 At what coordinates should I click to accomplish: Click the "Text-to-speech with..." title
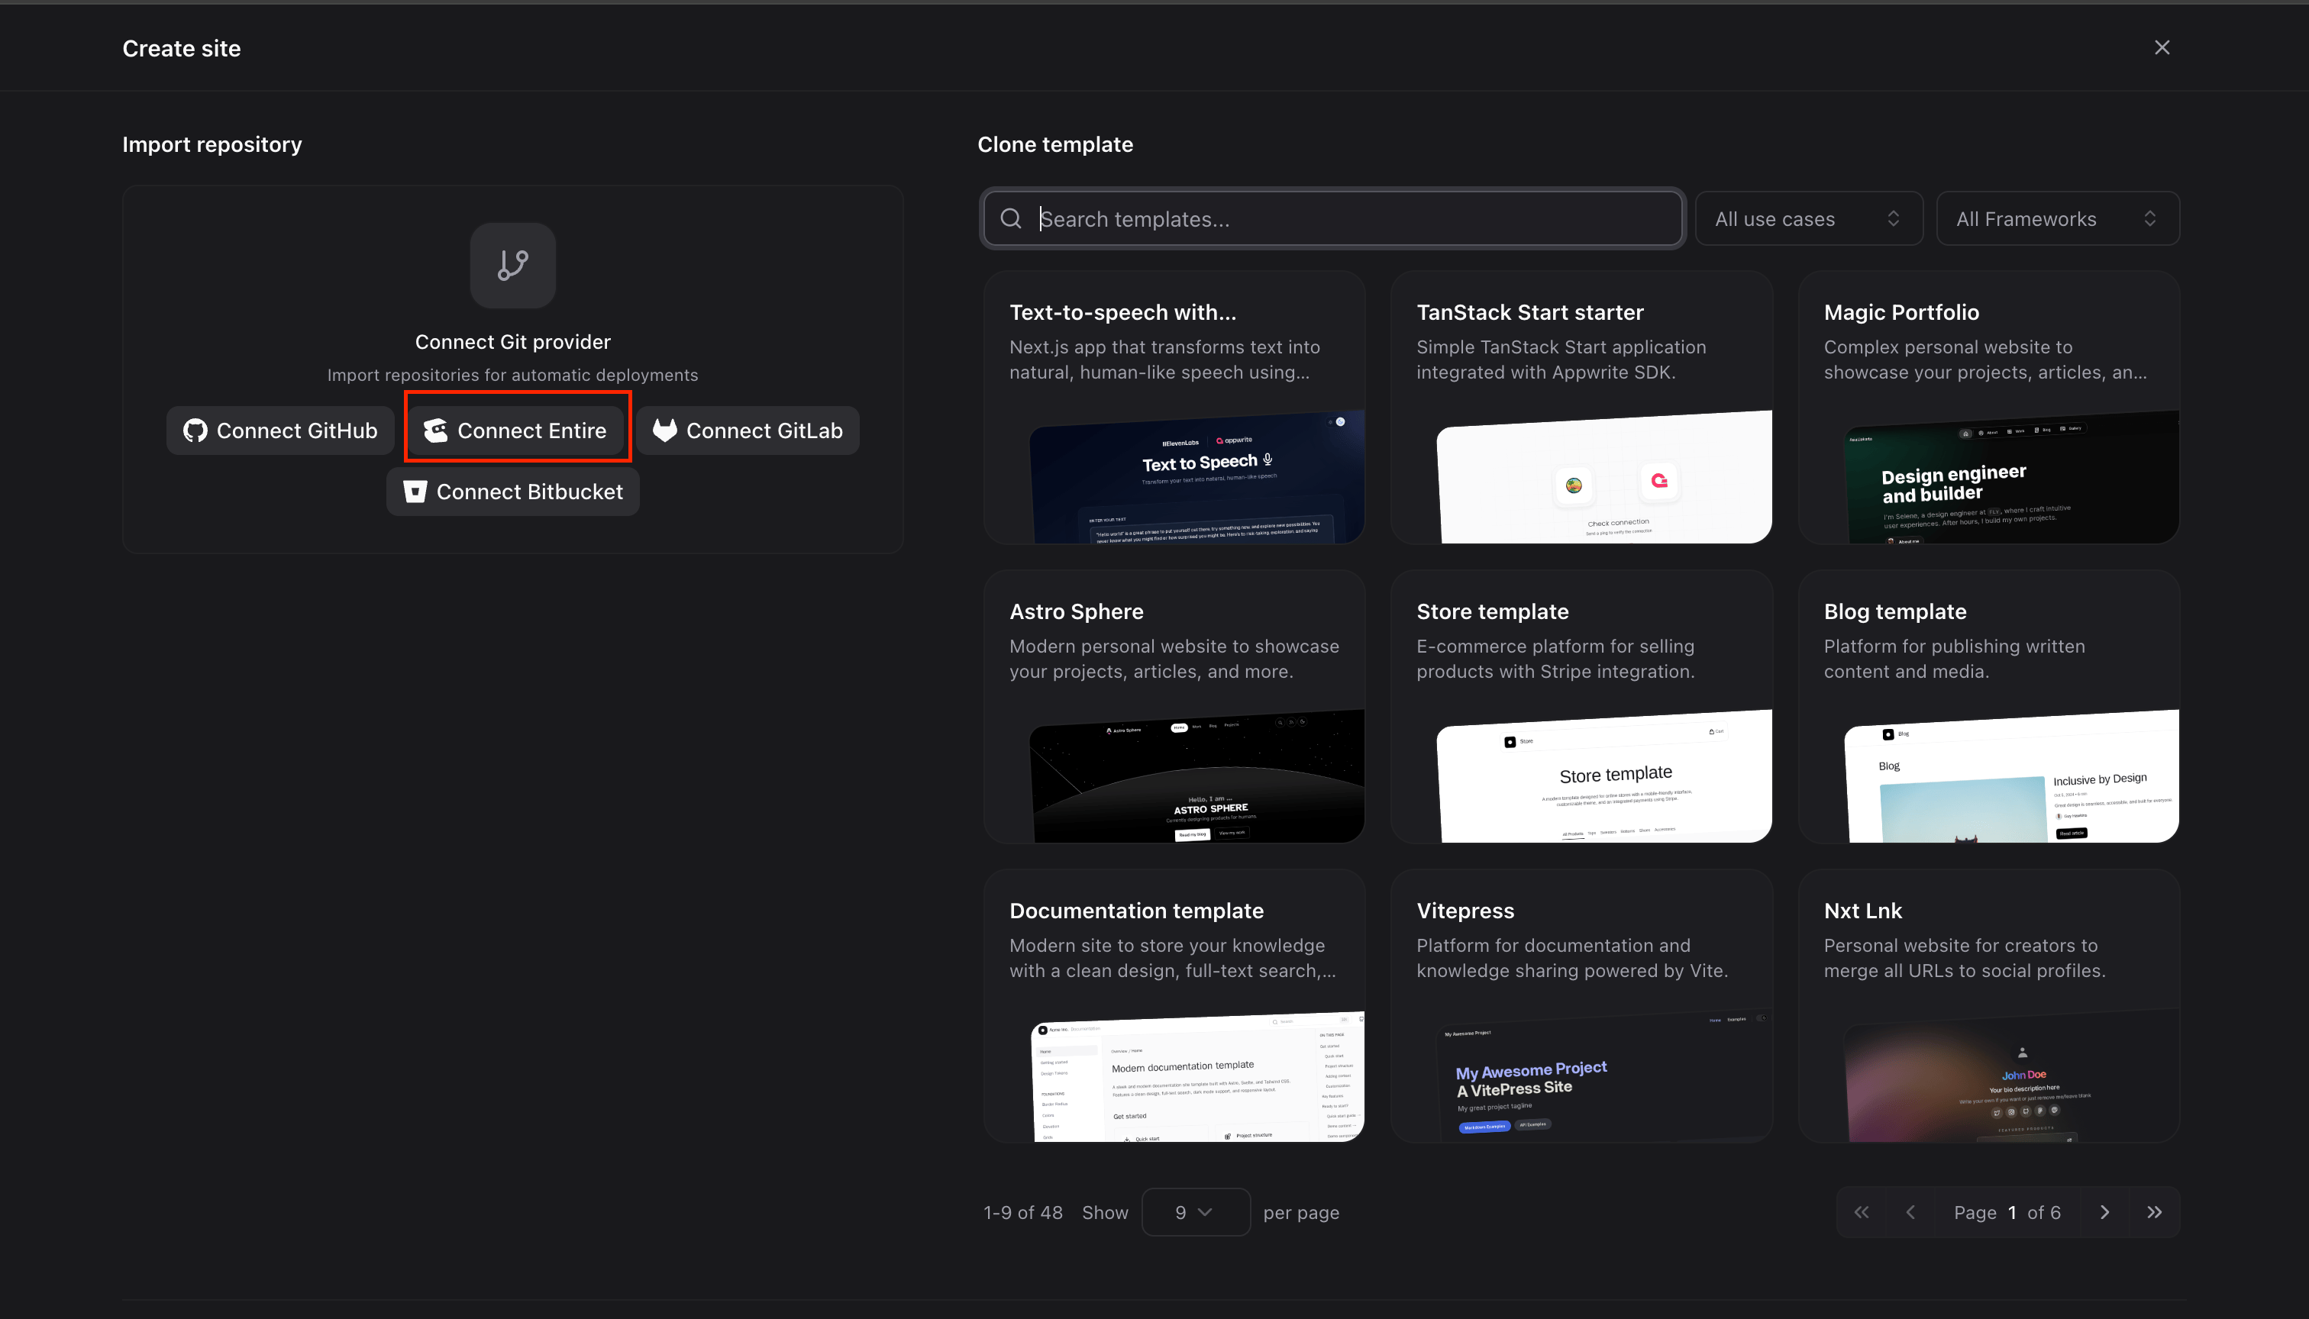tap(1122, 312)
